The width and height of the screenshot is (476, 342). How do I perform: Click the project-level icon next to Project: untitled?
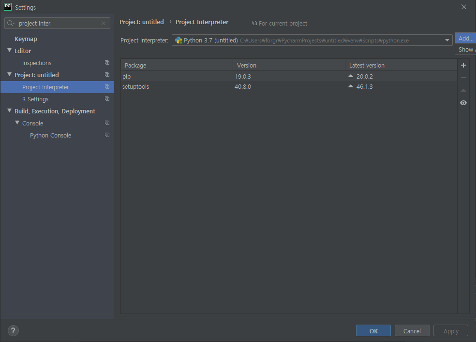107,75
